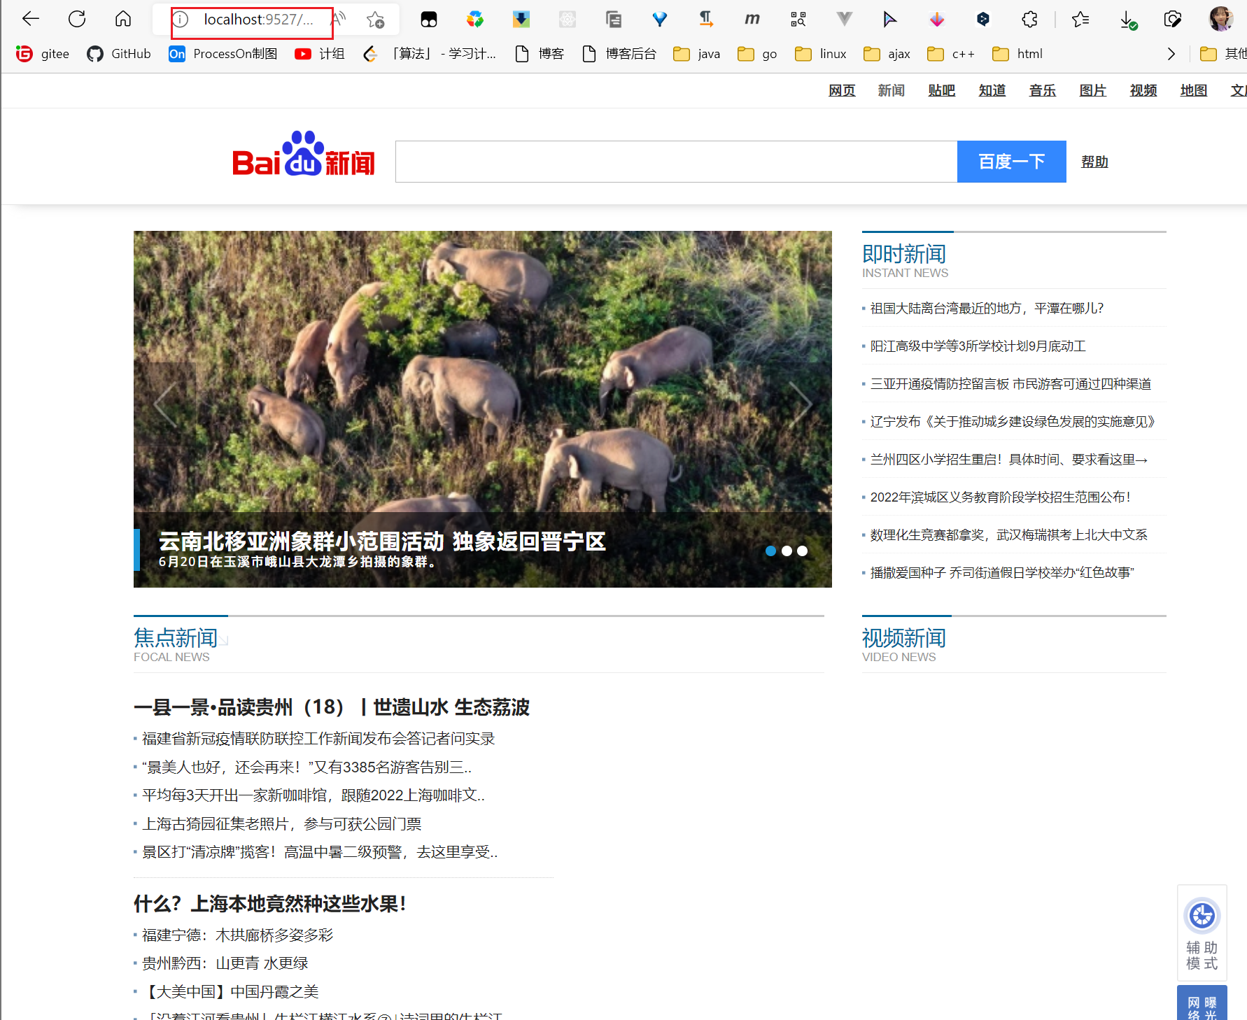Open the GitHub bookmark

coord(119,54)
